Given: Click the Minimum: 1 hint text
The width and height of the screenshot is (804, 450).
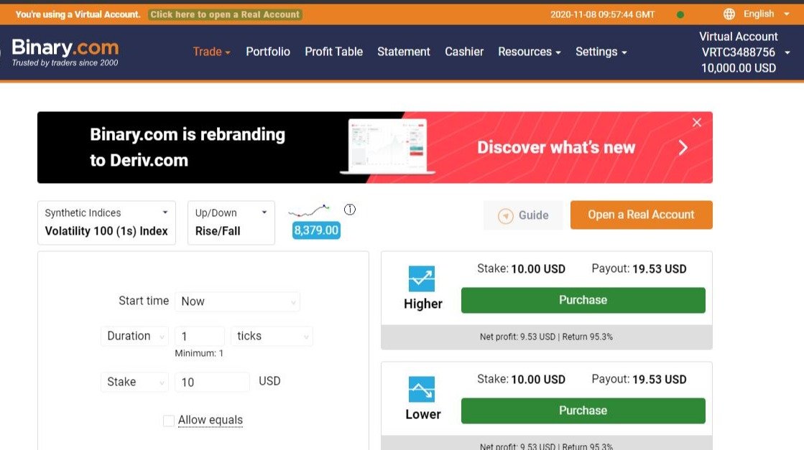Looking at the screenshot, I should (199, 353).
